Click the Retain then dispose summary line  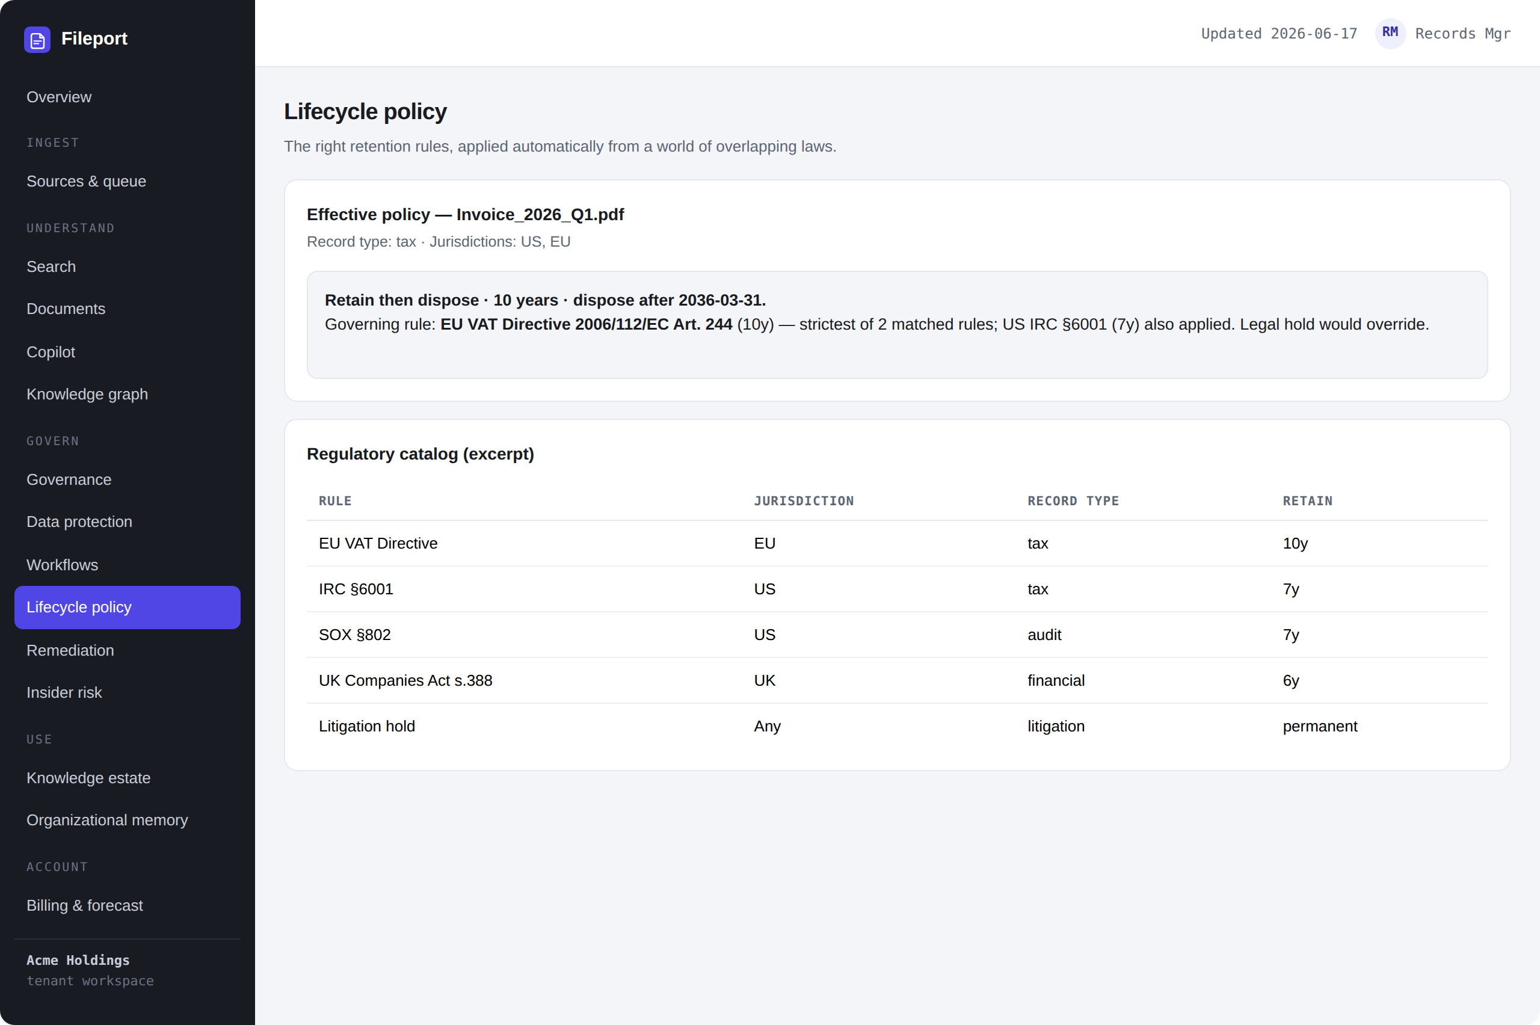pos(545,300)
